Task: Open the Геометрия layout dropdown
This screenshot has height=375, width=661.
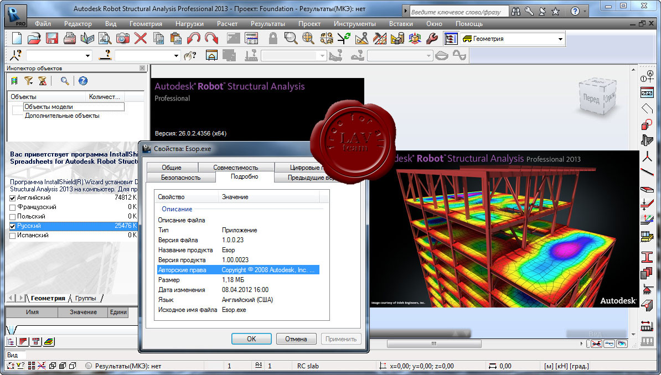Action: coord(560,39)
